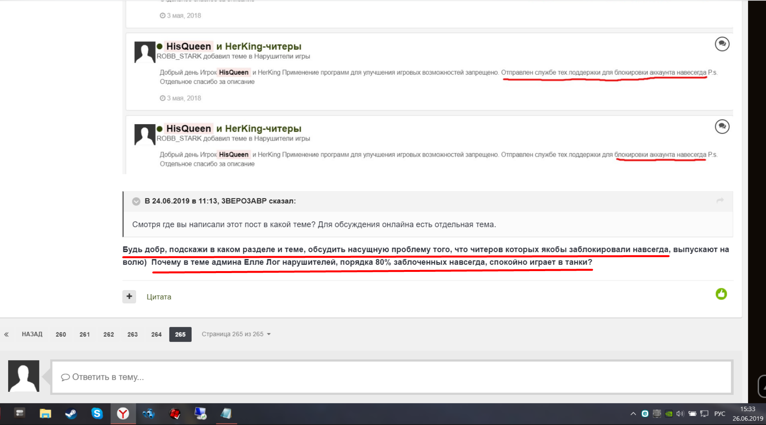The width and height of the screenshot is (766, 425).
Task: Click user avatar next to reply box
Action: [x=24, y=376]
